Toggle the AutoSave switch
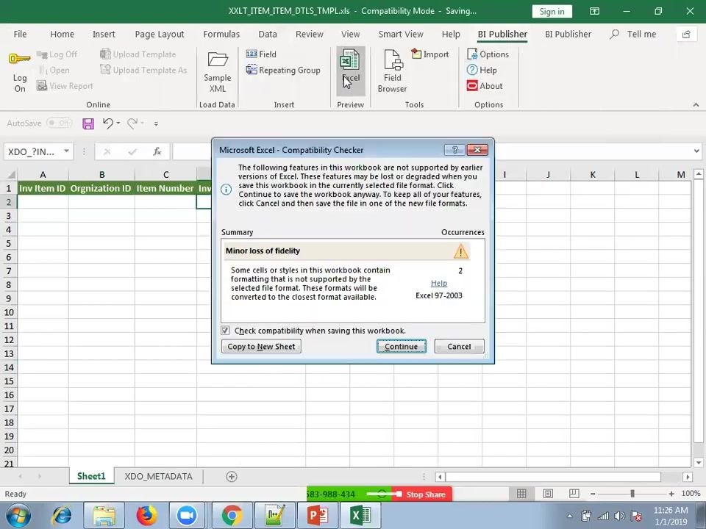The height and width of the screenshot is (529, 706). click(59, 123)
